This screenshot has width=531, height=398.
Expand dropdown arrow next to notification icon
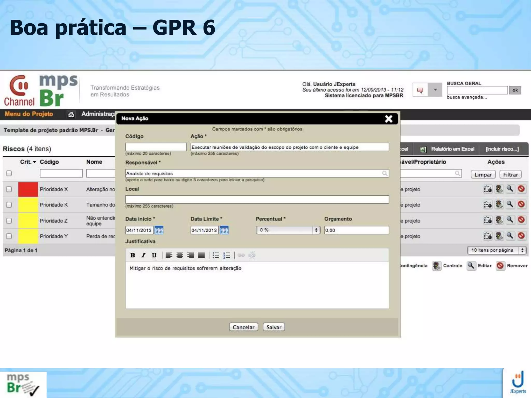click(x=435, y=90)
